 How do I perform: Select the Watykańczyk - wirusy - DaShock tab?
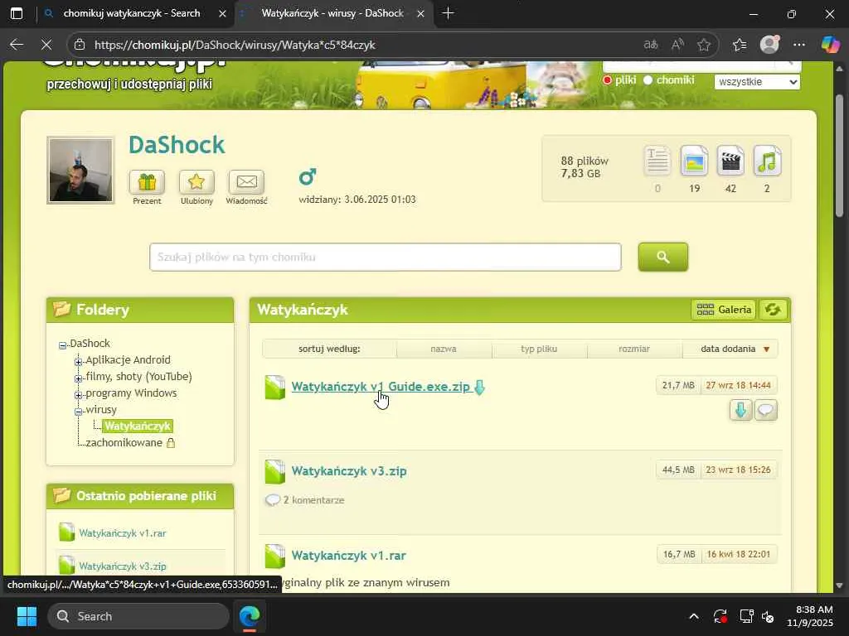click(334, 13)
